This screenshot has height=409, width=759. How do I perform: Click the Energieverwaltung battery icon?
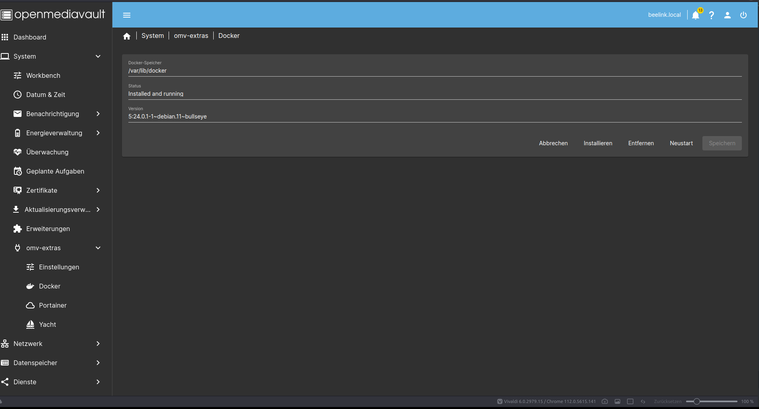tap(18, 133)
